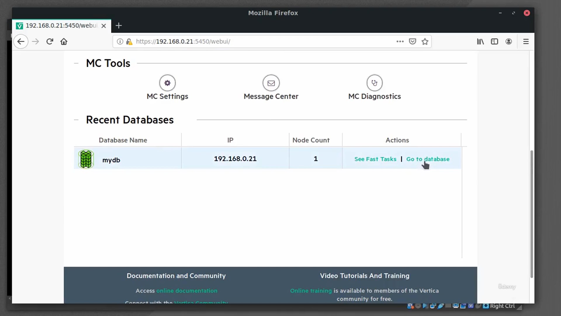This screenshot has height=316, width=561.
Task: Click the Actions column header
Action: (397, 140)
